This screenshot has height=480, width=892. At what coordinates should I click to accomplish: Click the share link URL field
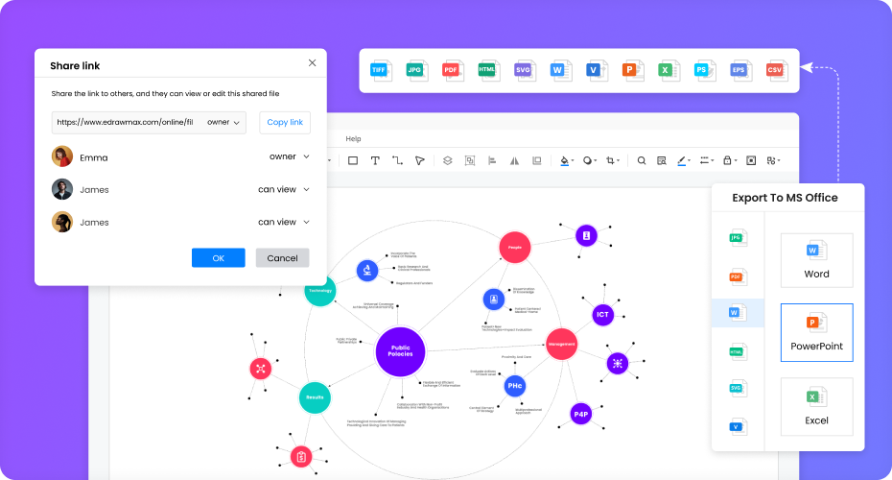127,122
